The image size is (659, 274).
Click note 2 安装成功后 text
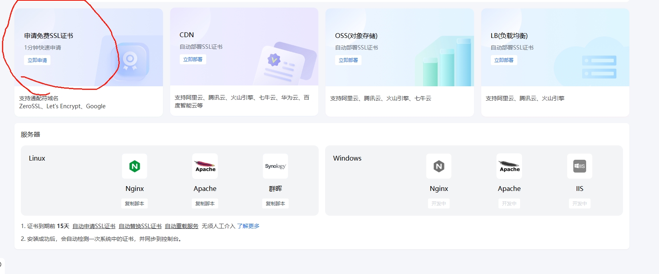pyautogui.click(x=102, y=239)
